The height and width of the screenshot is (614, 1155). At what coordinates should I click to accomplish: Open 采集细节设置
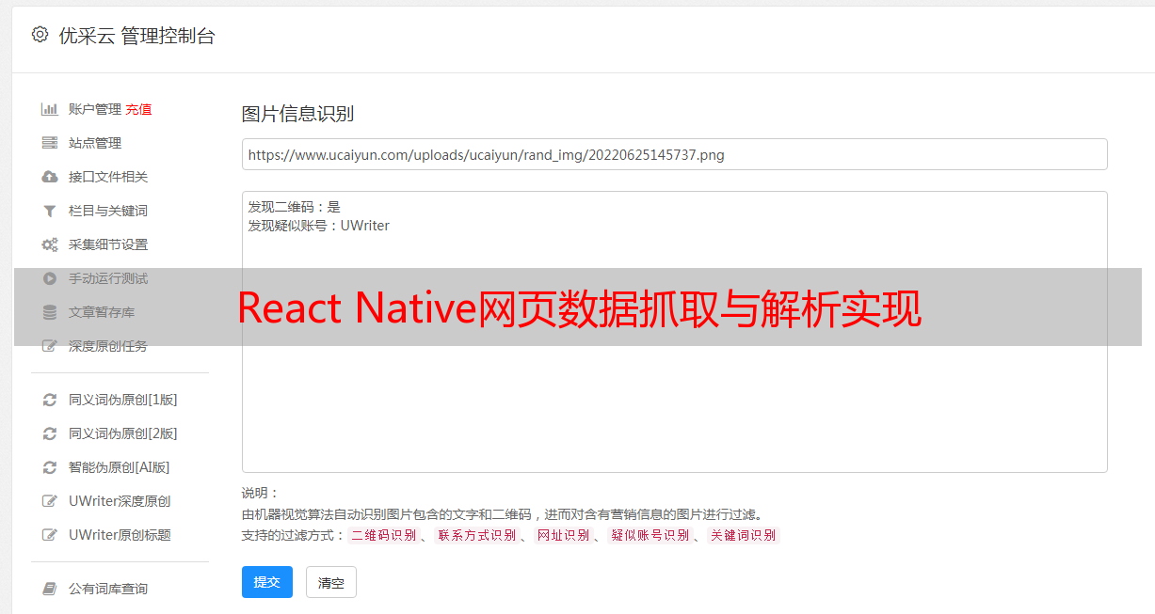point(108,244)
